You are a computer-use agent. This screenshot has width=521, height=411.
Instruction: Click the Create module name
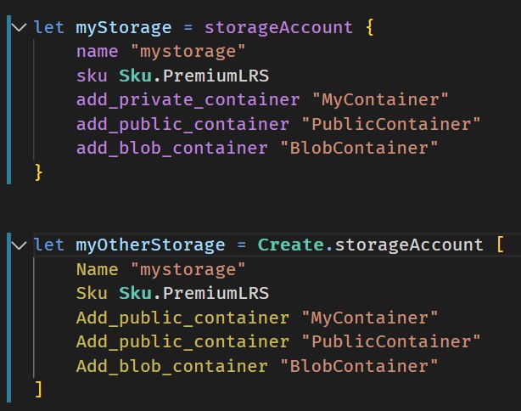point(291,245)
